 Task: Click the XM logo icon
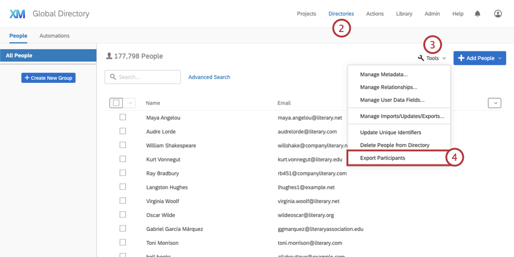point(17,13)
